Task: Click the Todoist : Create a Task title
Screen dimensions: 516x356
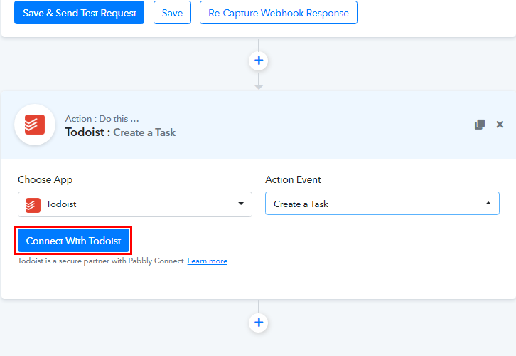Action: coord(120,132)
